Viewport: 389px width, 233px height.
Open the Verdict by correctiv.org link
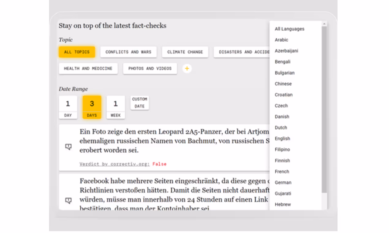tap(115, 164)
